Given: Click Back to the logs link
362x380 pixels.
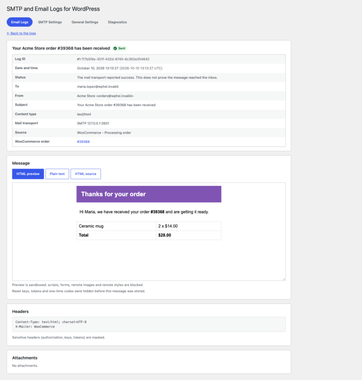Looking at the screenshot, I should point(21,33).
